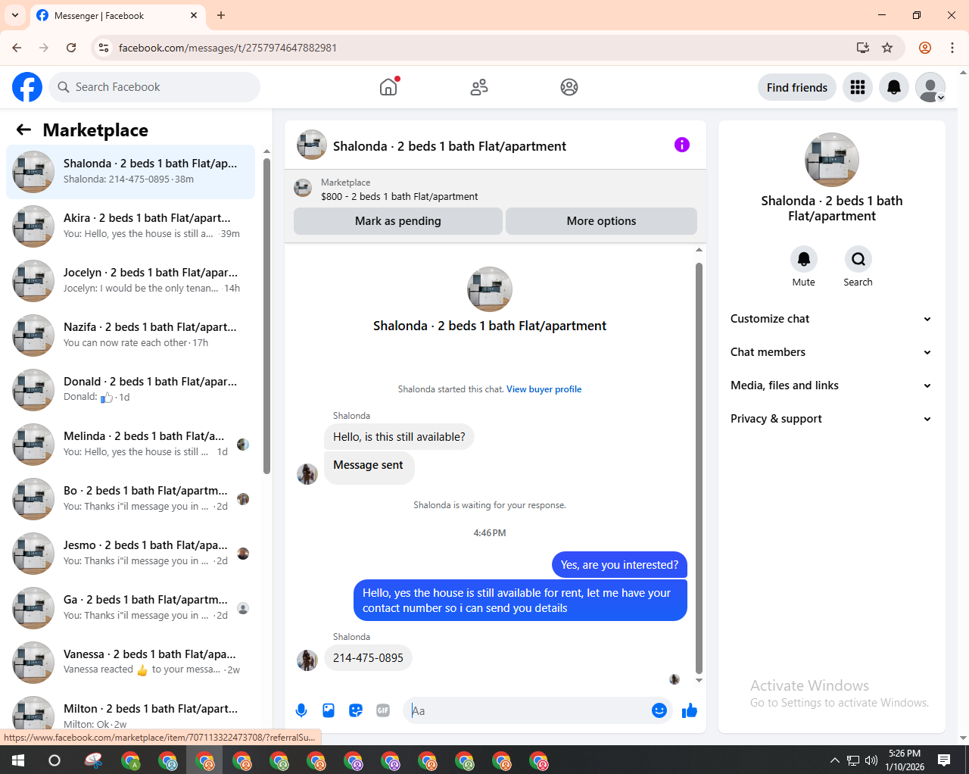
Task: Open Vanessa conversation in list
Action: (130, 663)
